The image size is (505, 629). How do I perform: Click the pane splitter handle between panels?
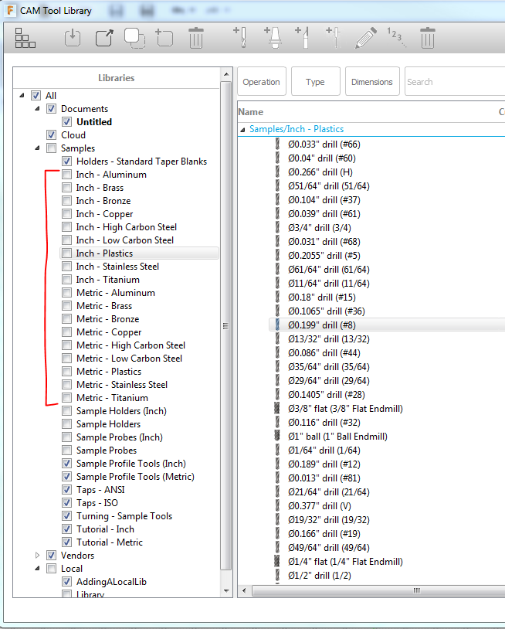coord(235,332)
